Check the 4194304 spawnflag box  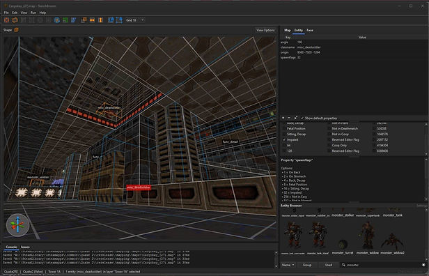375,146
